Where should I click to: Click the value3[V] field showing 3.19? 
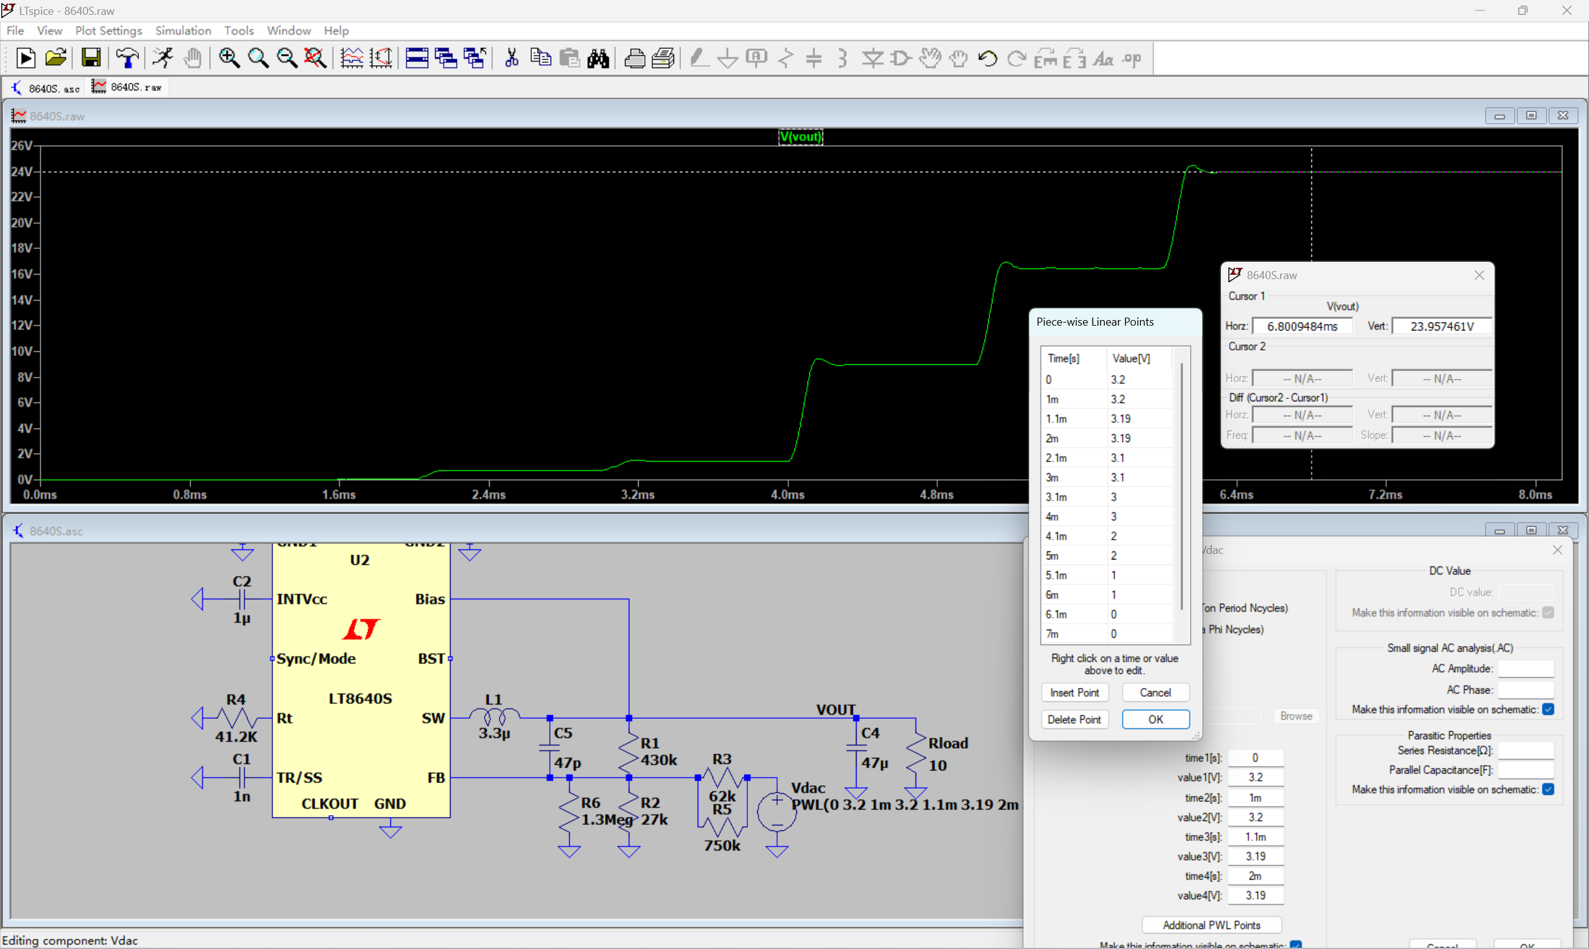point(1256,857)
